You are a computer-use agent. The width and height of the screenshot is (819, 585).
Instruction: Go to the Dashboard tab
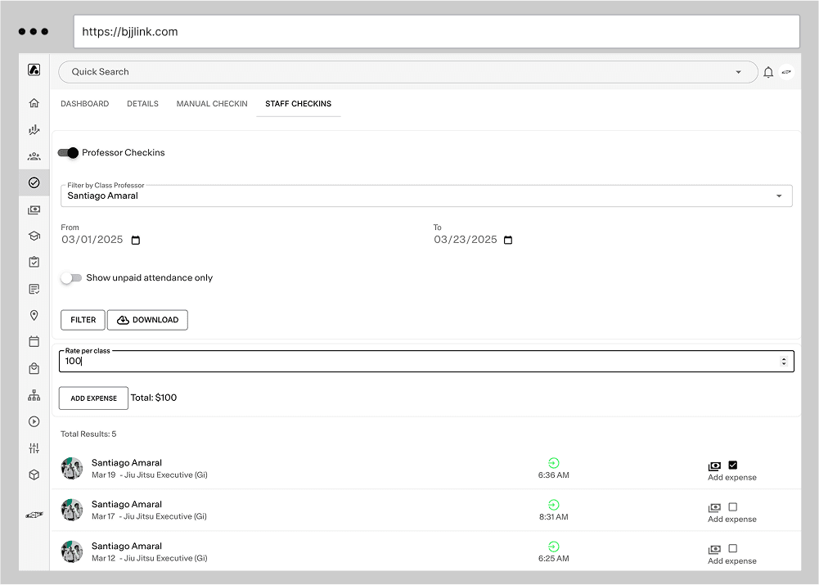[84, 104]
